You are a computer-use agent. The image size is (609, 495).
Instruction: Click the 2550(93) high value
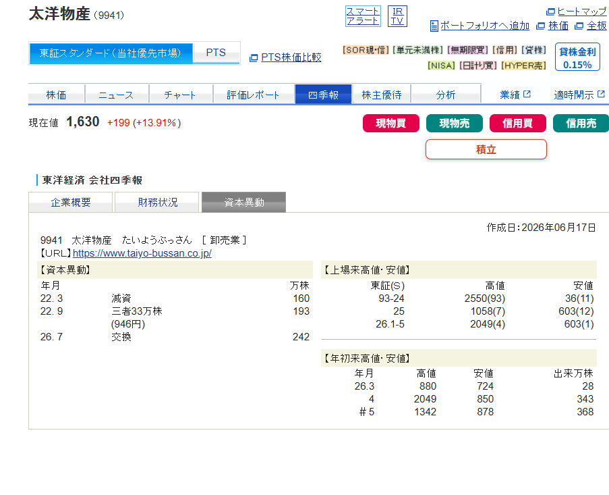pos(485,298)
